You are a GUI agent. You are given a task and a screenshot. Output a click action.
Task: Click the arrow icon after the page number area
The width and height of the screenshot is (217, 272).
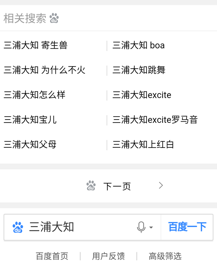point(161,185)
